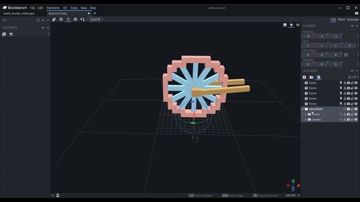Open the Transform menu
Image resolution: width=360 pixels, height=202 pixels.
click(53, 8)
